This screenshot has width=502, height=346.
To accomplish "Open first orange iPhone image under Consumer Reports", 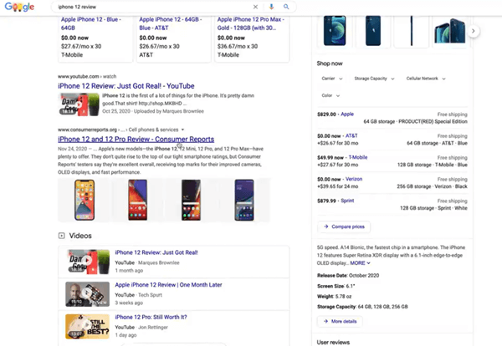I will coord(85,200).
